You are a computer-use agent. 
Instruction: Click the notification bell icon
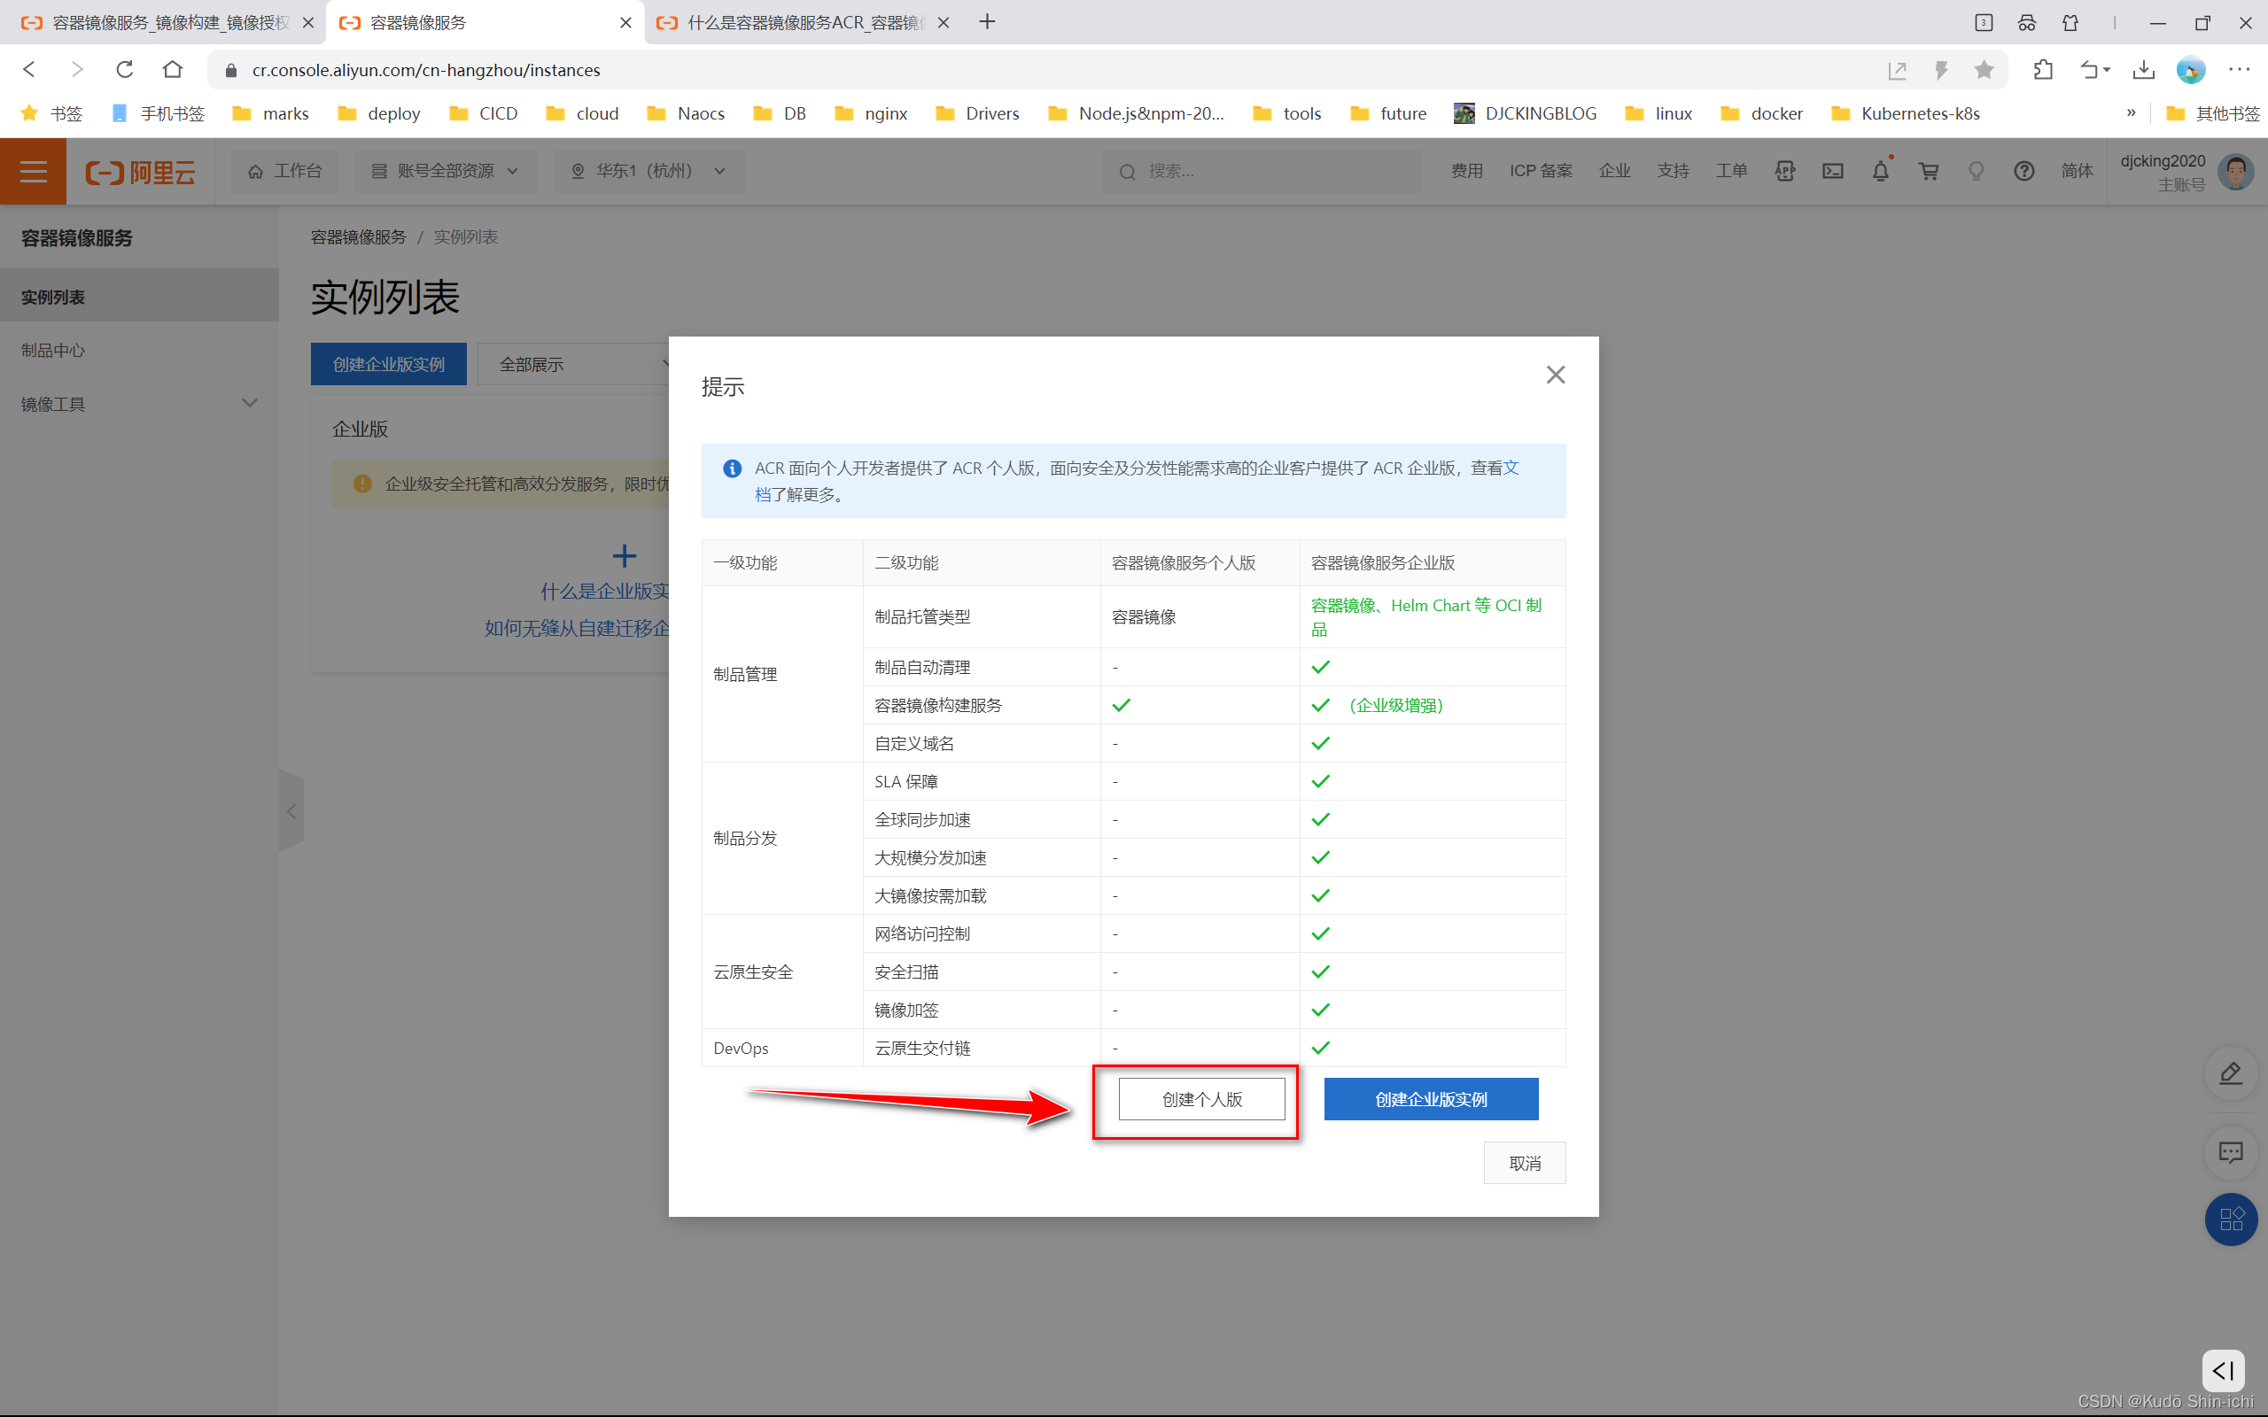(x=1880, y=171)
